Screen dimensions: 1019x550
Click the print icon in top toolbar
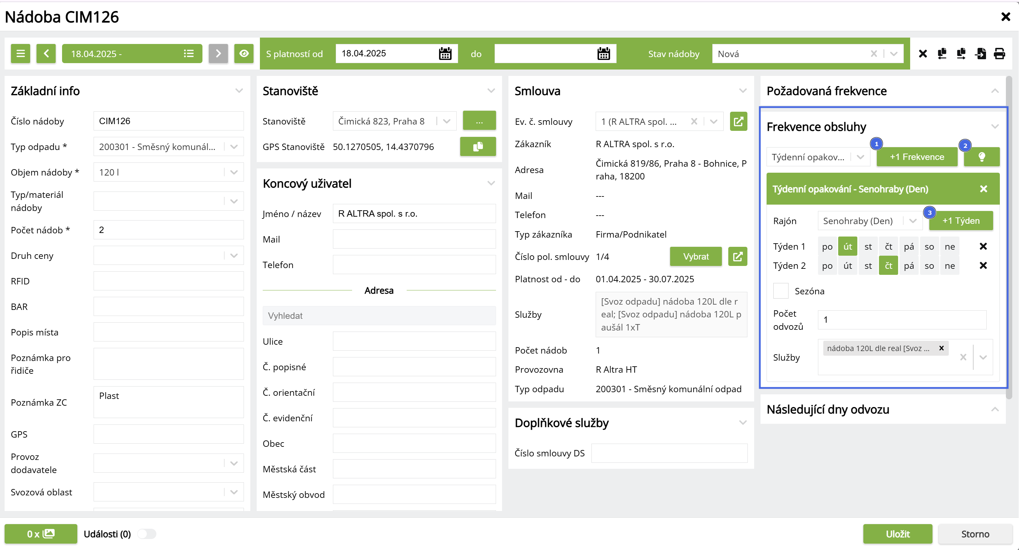(x=999, y=54)
